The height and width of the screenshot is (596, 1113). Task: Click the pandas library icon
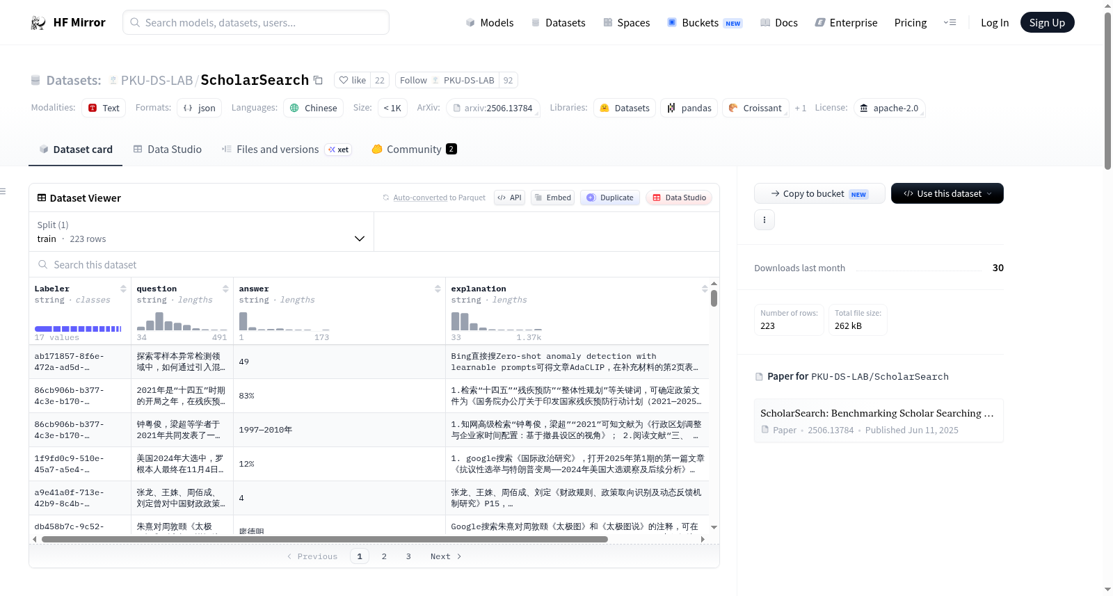(671, 108)
